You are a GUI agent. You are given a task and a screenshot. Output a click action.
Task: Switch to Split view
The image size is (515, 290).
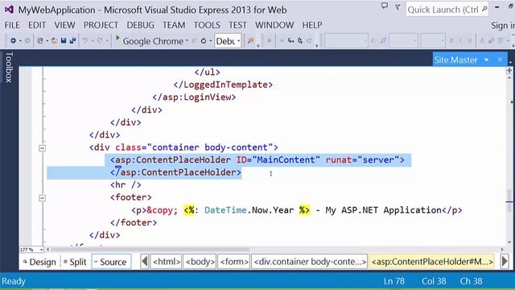[x=75, y=262]
